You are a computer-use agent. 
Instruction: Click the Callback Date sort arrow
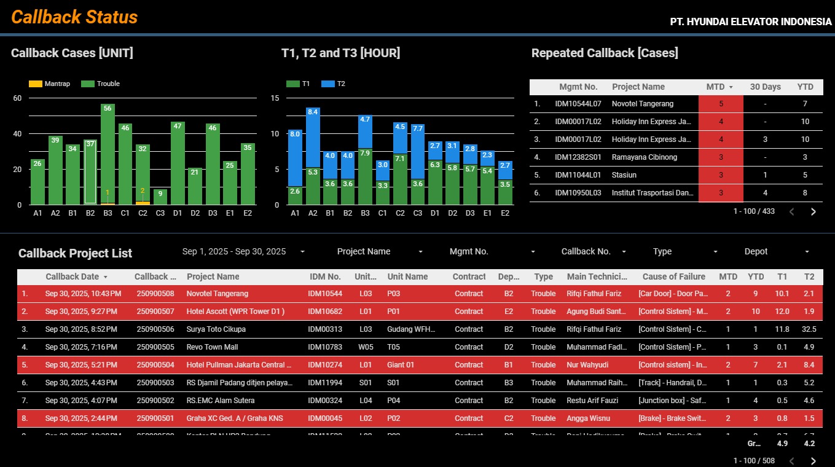105,277
